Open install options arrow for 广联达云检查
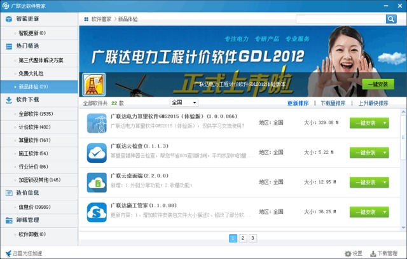 385,153
